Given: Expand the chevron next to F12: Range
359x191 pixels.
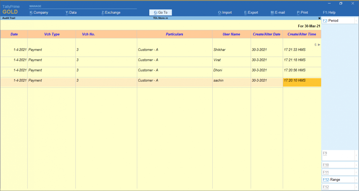Looking at the screenshot, I should coord(356,180).
